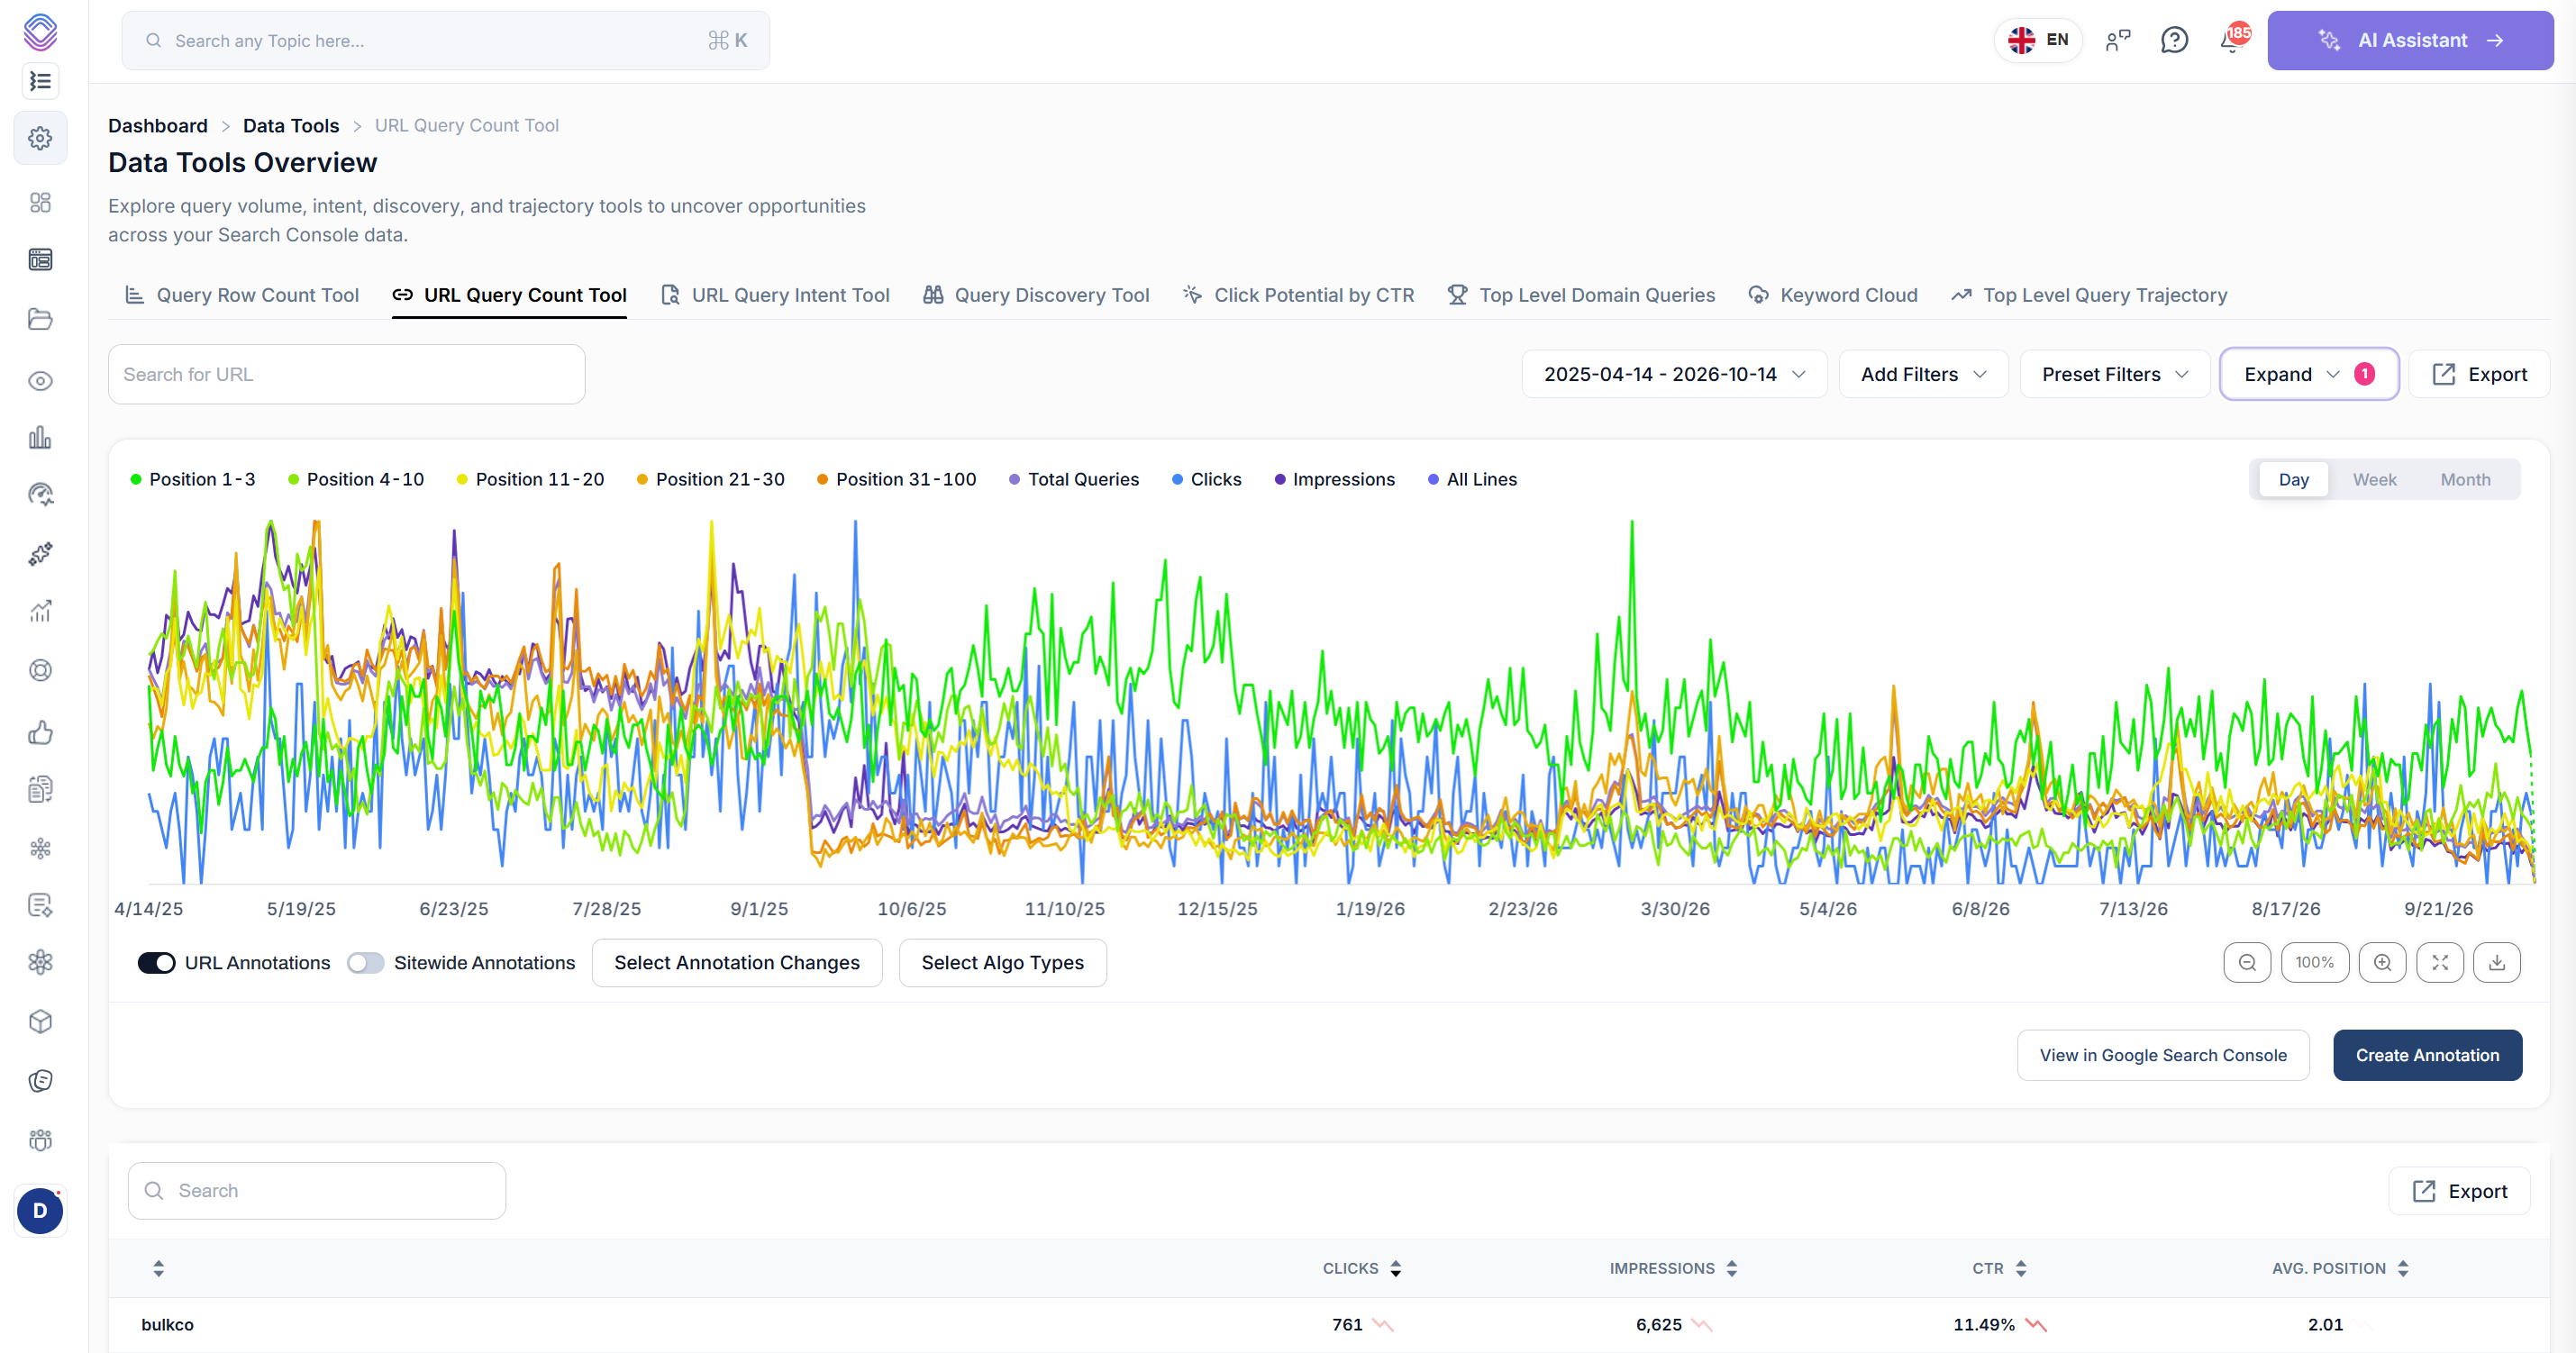2576x1353 pixels.
Task: Focus the Search for URL field
Action: (x=346, y=374)
